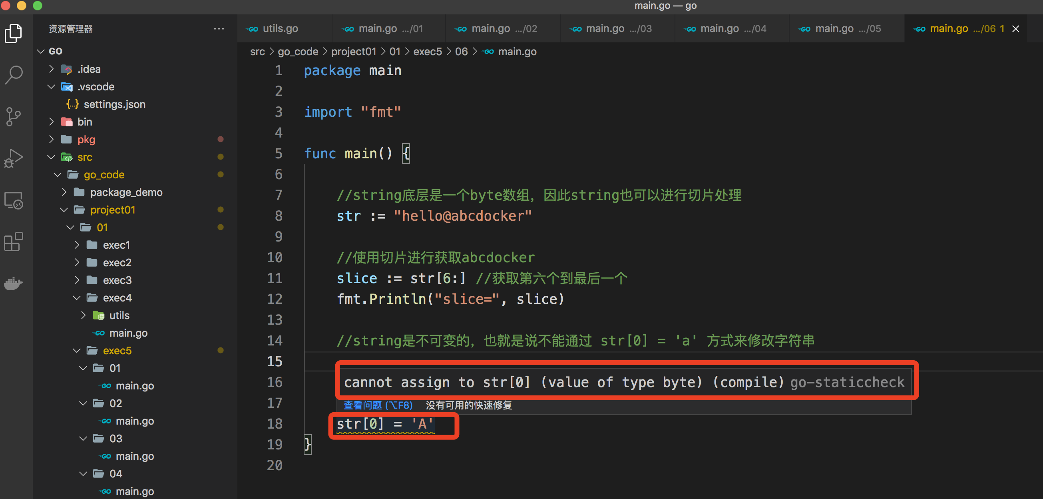Open the Extensions view icon
This screenshot has width=1043, height=499.
(14, 242)
